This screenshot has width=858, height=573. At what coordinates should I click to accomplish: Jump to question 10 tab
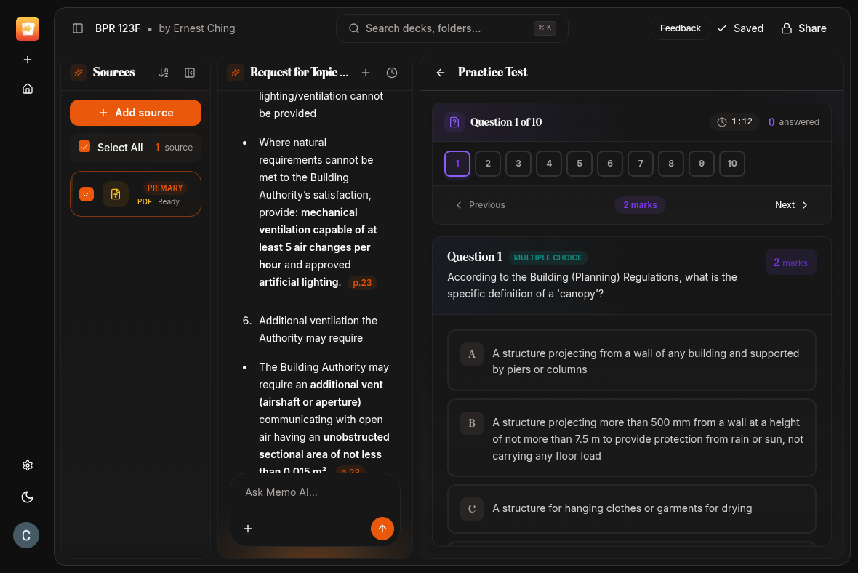(732, 164)
